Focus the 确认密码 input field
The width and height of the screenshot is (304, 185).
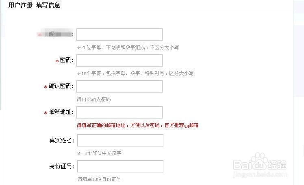119,86
